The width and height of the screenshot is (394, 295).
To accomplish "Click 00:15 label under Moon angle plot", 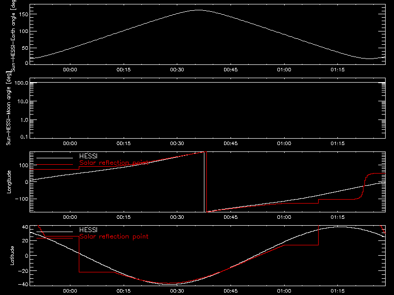I will click(124, 144).
